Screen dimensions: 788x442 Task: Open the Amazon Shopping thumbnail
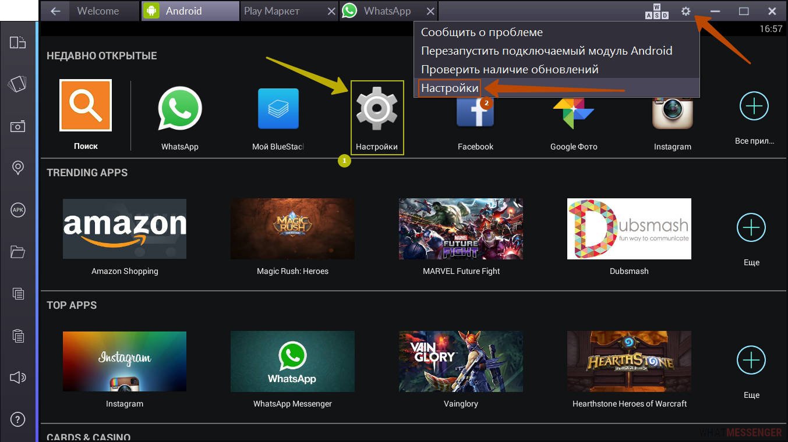[125, 229]
